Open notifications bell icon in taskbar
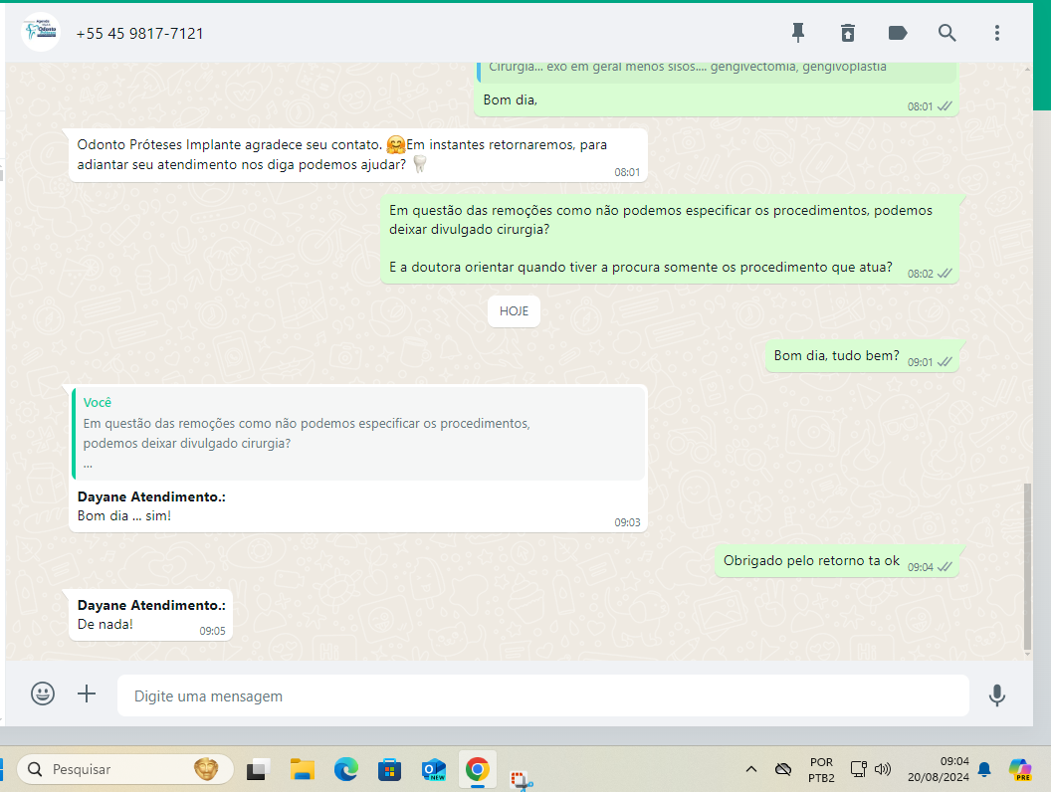 point(984,769)
